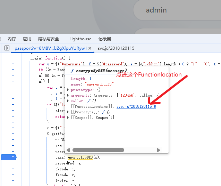Click the length: 1 property row
Image resolution: width=221 pixels, height=186 pixels.
pos(81,79)
